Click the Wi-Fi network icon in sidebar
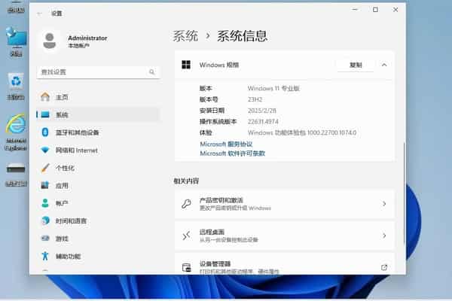The width and height of the screenshot is (452, 301). [x=45, y=150]
